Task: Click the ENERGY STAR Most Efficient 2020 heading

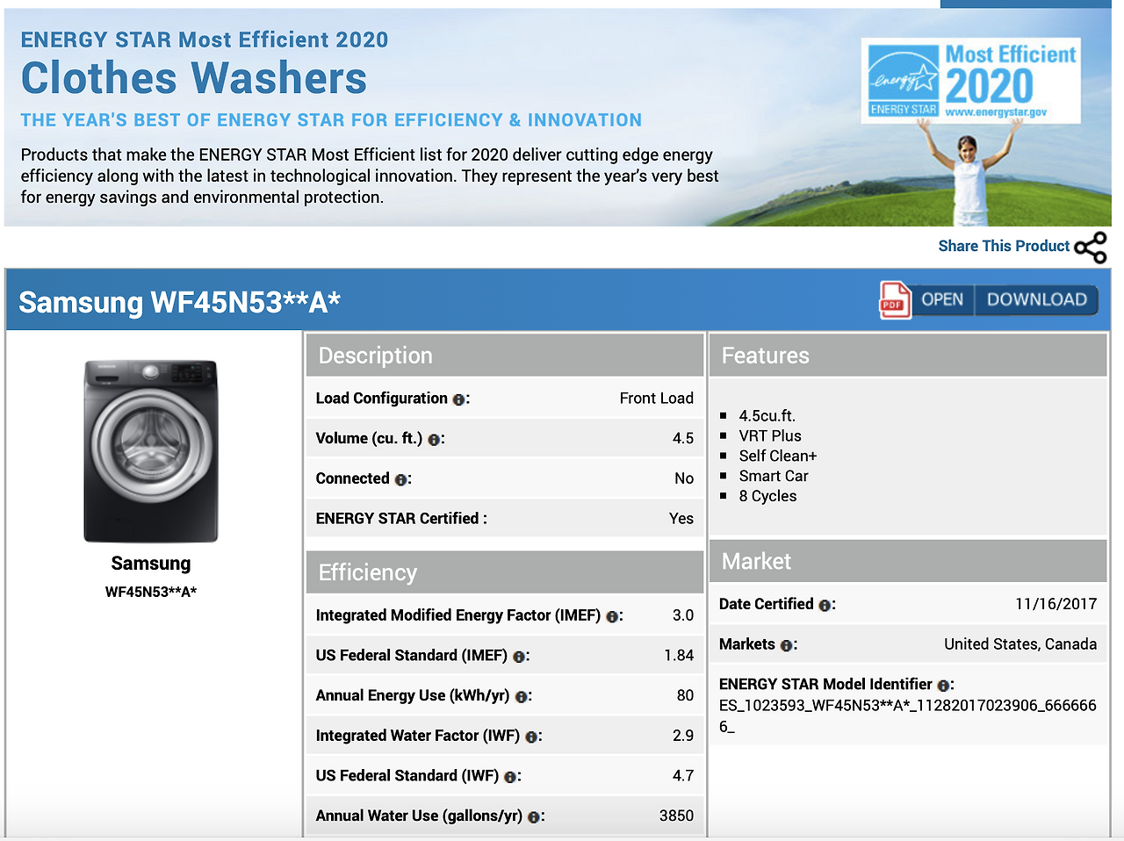Action: tap(205, 40)
